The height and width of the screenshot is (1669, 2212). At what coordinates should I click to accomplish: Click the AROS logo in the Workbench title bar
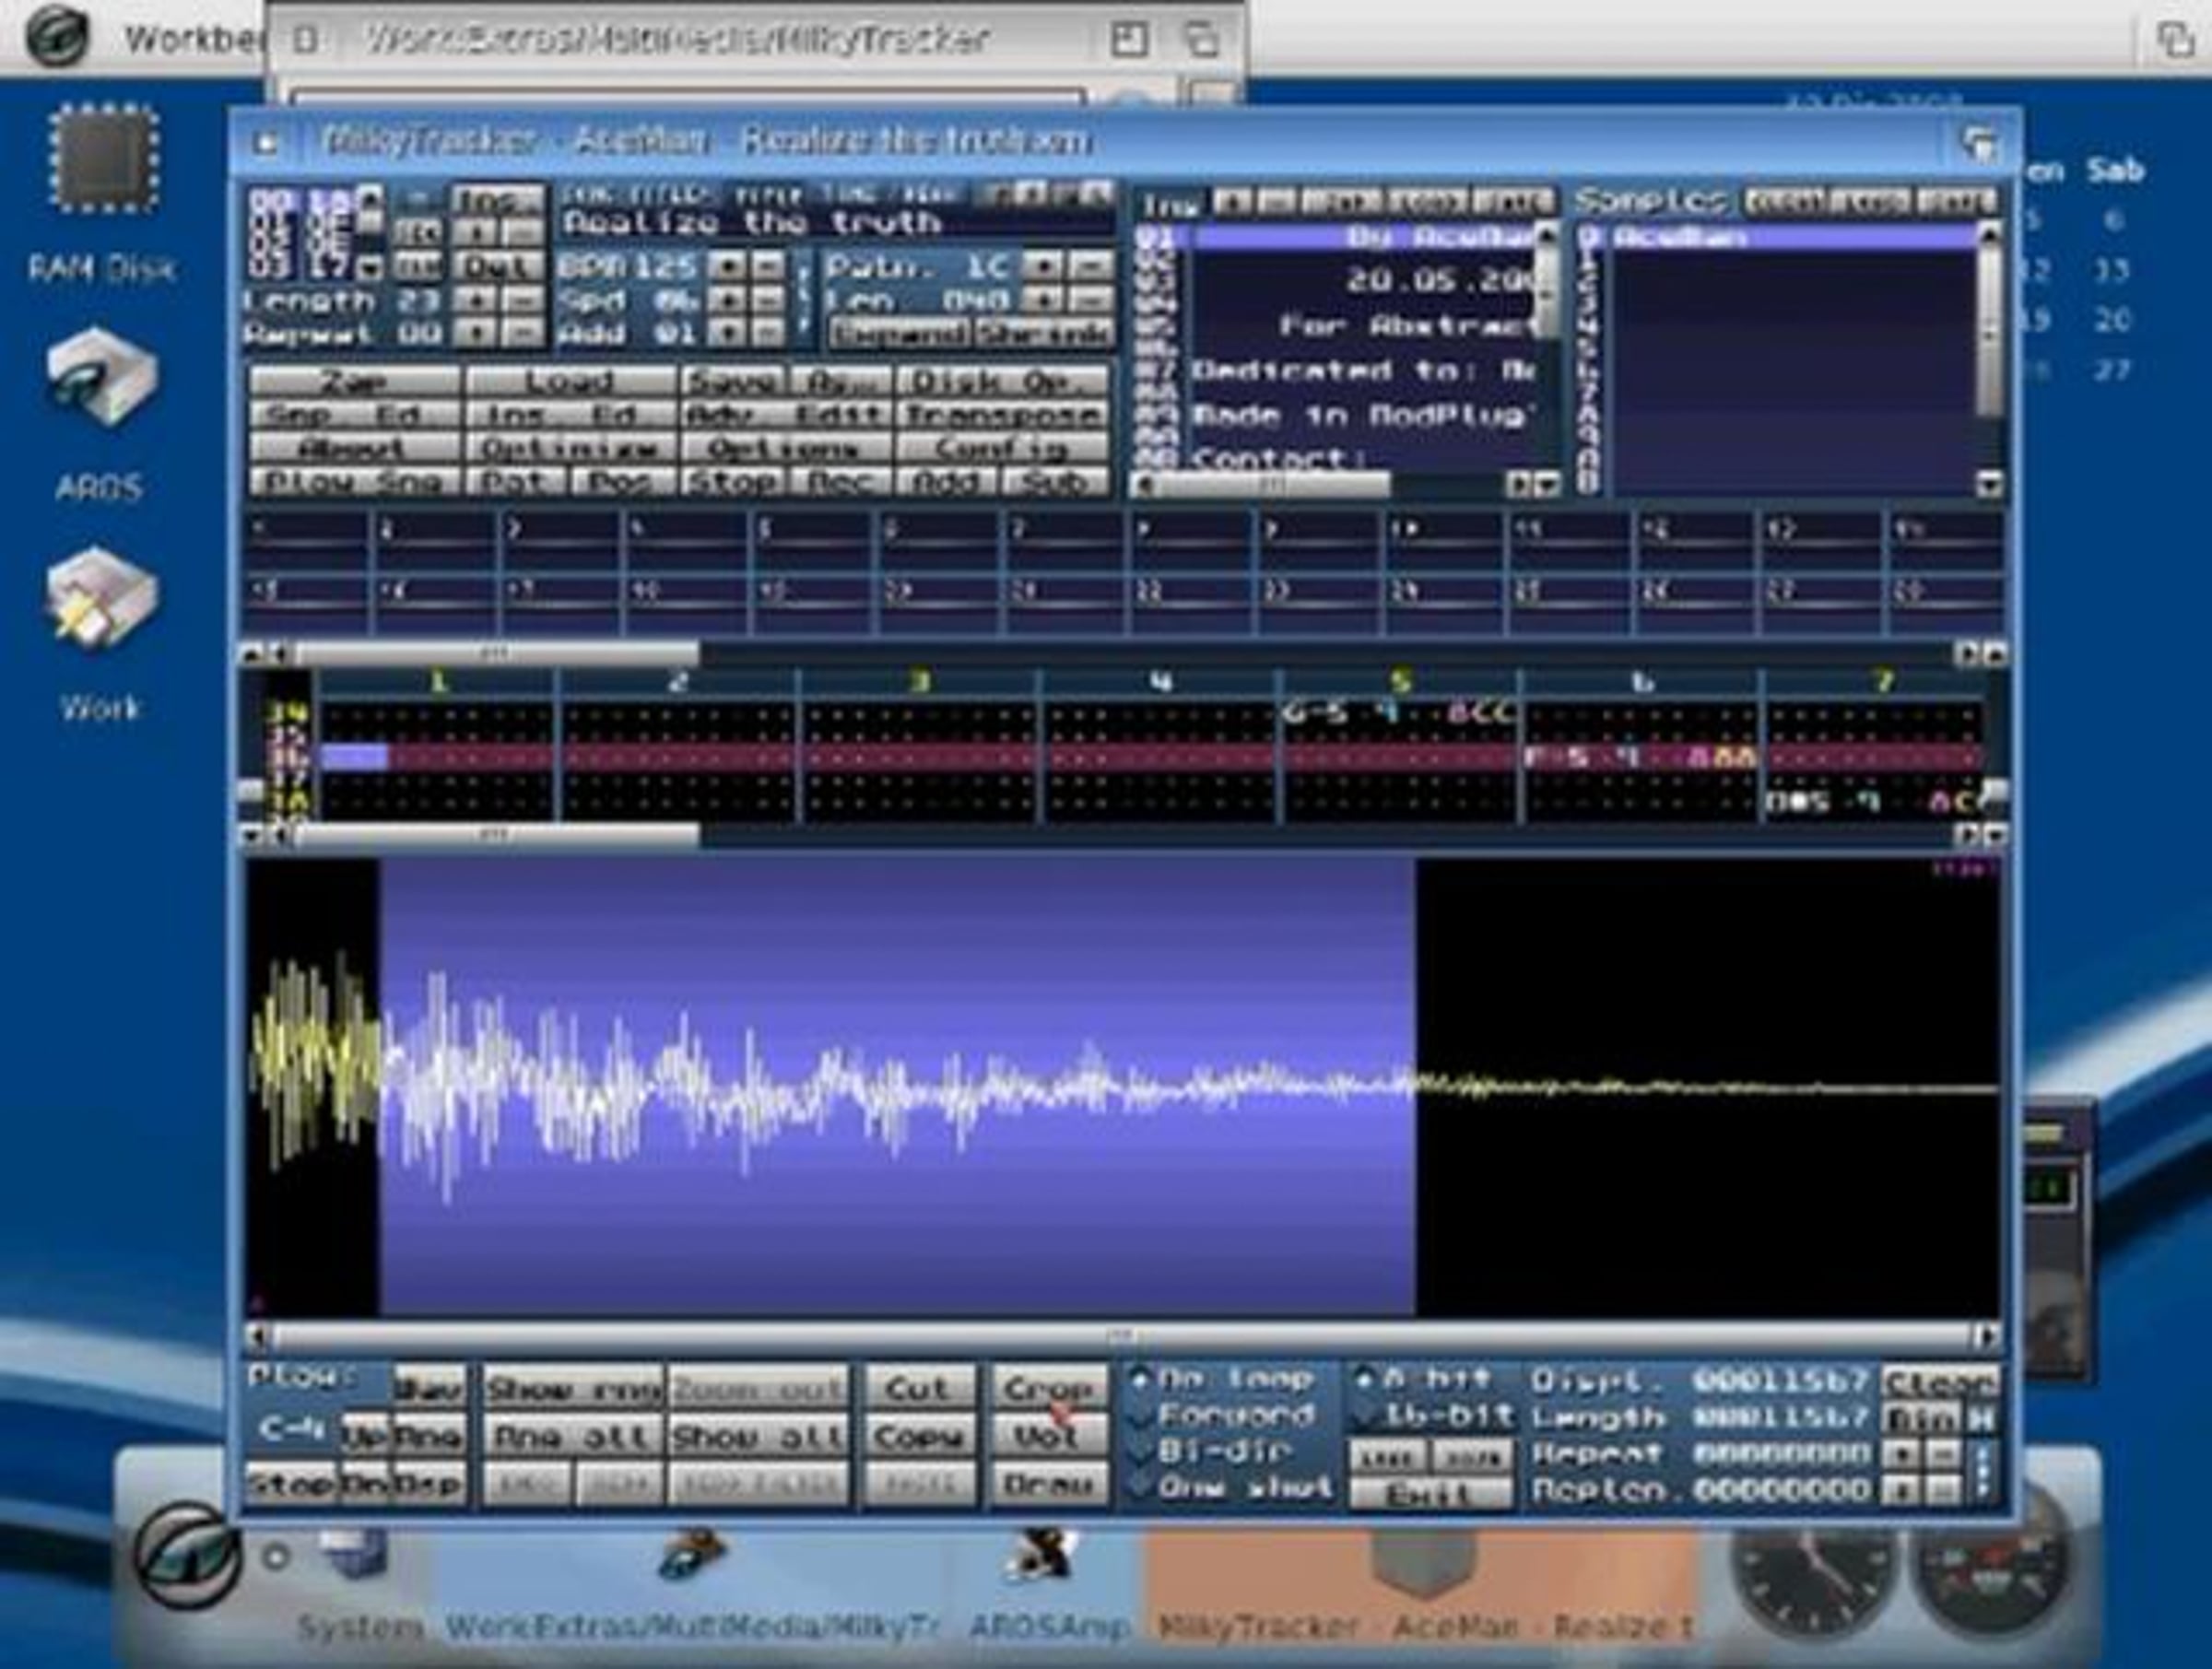(x=57, y=38)
